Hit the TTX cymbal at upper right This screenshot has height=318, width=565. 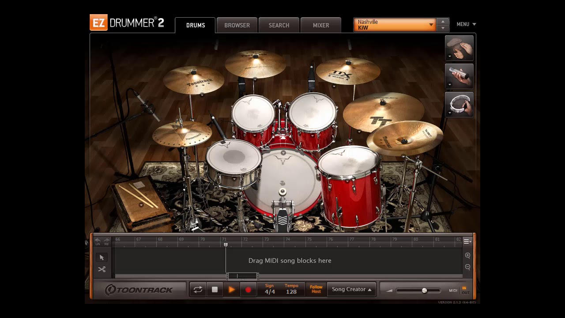pyautogui.click(x=348, y=71)
